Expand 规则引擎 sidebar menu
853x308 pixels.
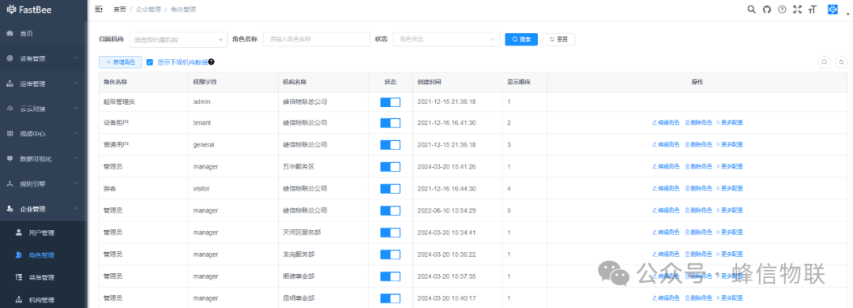click(x=43, y=184)
